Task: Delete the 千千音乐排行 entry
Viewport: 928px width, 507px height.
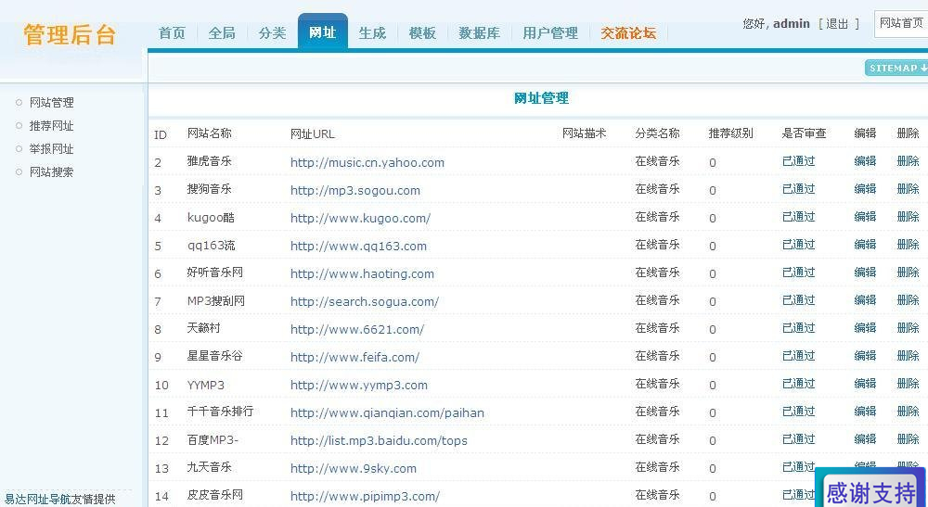Action: pos(908,411)
